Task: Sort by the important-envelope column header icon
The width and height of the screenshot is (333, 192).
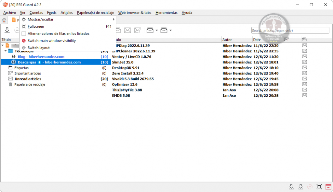Action: [286, 40]
